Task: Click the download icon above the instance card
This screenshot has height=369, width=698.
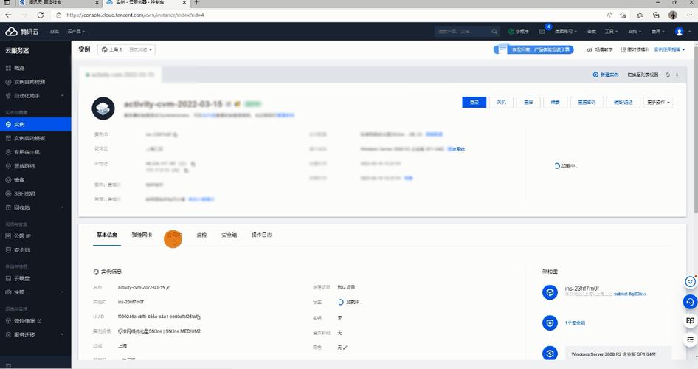Action: tap(677, 75)
